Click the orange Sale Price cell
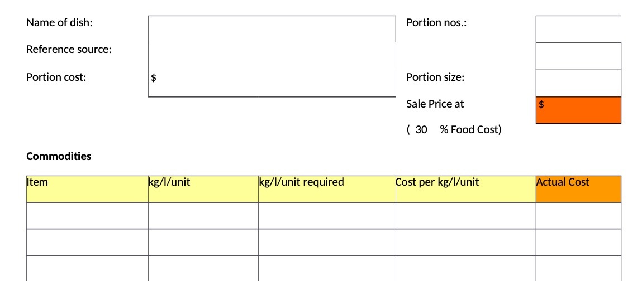The height and width of the screenshot is (281, 642). click(578, 110)
